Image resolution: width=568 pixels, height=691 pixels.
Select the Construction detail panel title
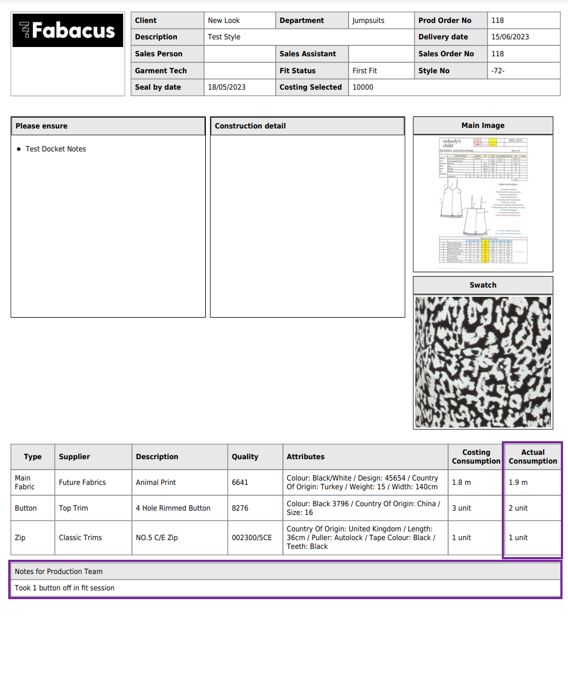click(x=250, y=126)
